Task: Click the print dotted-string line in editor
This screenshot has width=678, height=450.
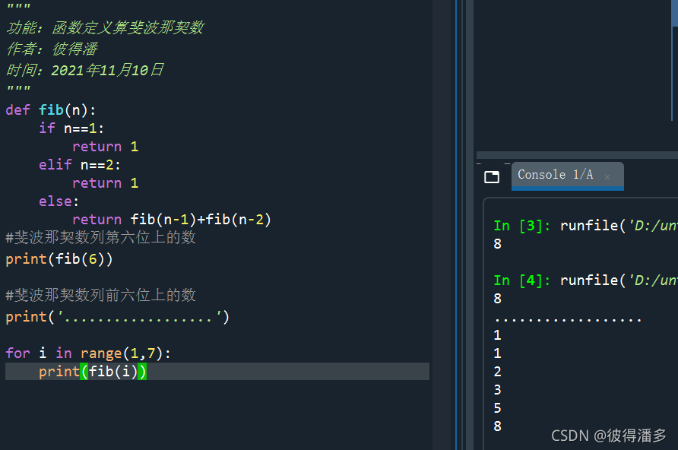Action: pos(117,317)
